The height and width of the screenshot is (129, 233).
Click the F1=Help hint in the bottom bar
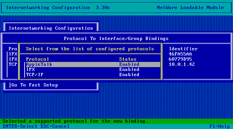pos(219,126)
